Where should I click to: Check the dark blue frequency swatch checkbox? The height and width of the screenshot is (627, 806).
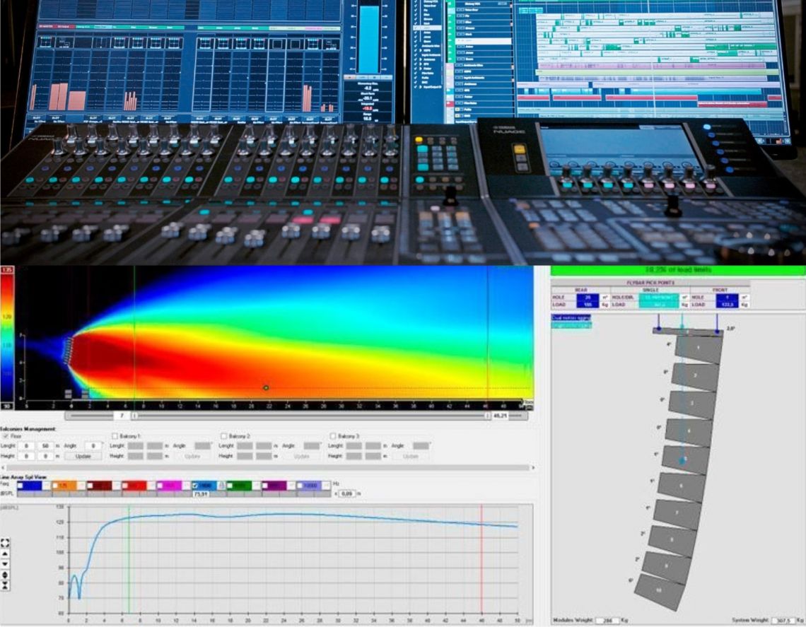[20, 486]
